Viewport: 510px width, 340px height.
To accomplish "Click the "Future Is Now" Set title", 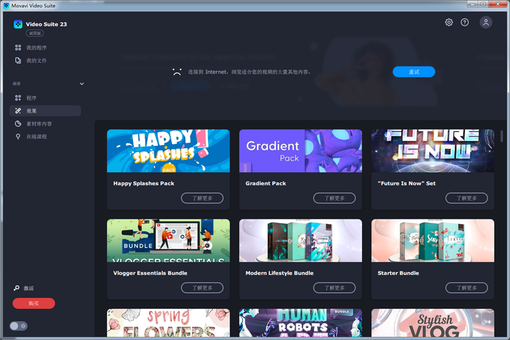I will [407, 183].
